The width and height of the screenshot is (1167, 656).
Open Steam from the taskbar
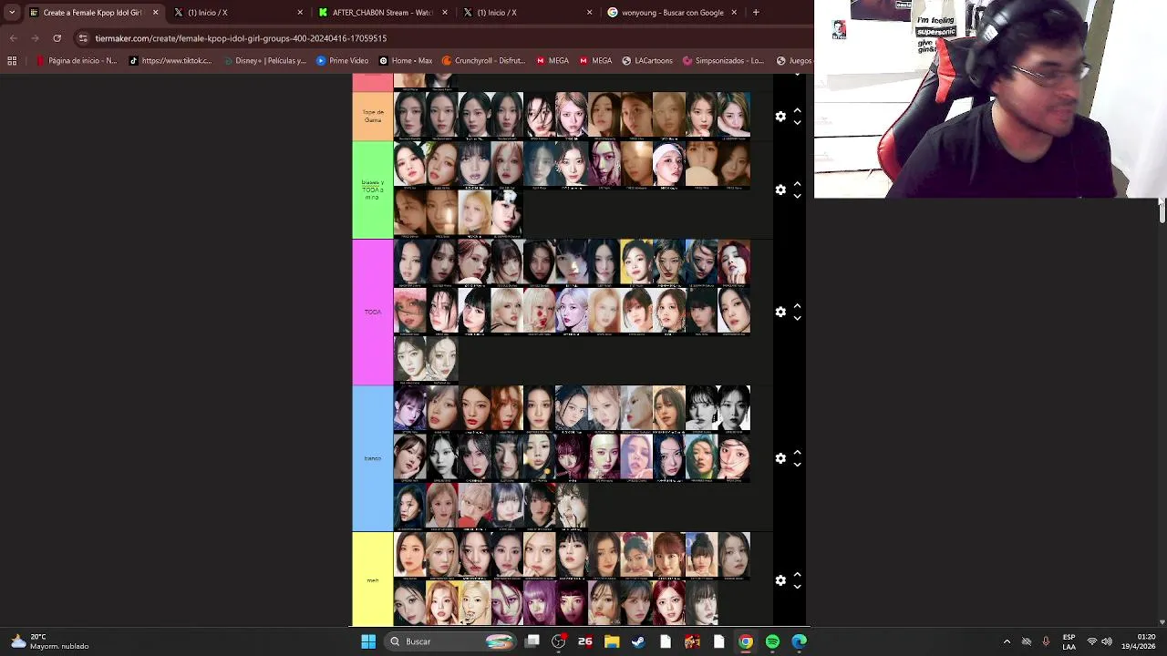click(638, 641)
